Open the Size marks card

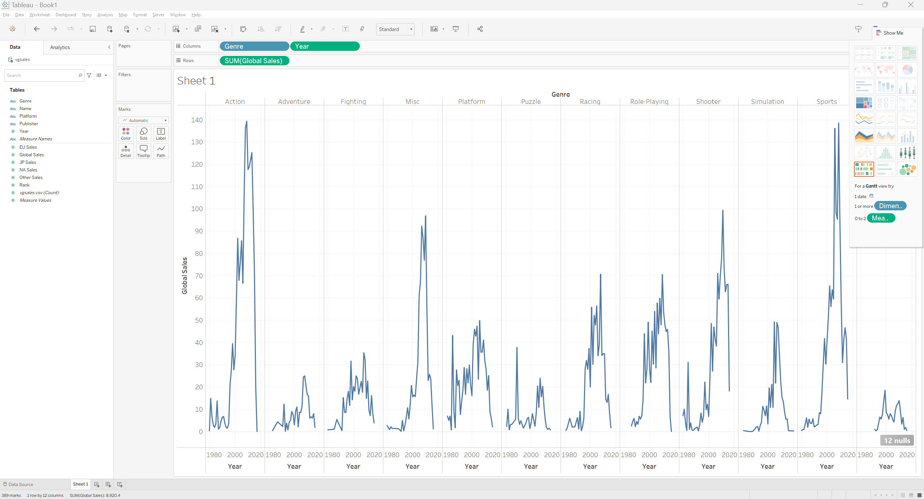tap(144, 134)
